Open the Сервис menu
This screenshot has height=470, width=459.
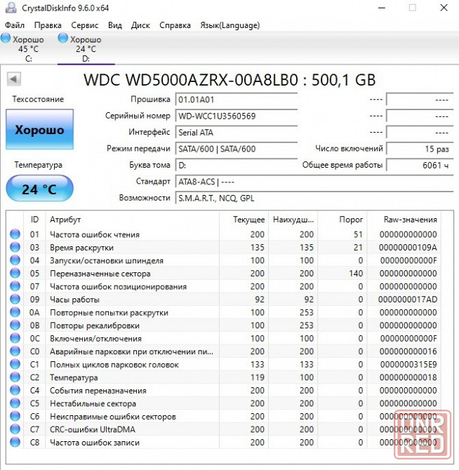84,25
